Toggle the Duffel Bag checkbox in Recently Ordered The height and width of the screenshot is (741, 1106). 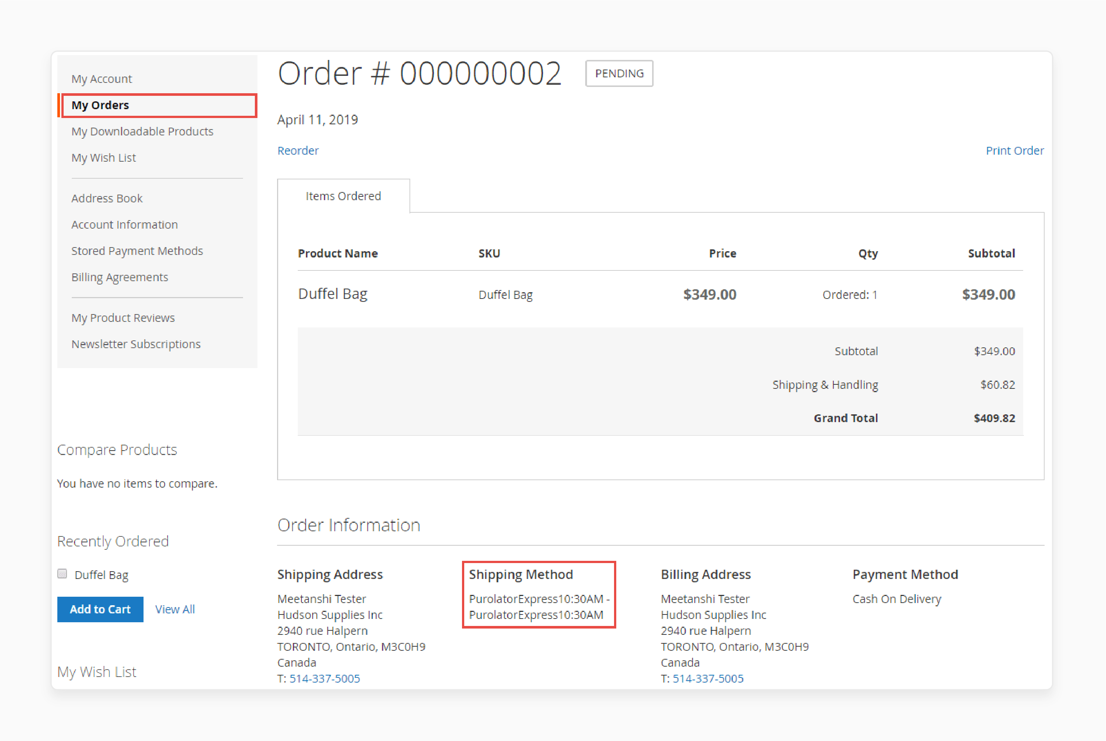(62, 576)
